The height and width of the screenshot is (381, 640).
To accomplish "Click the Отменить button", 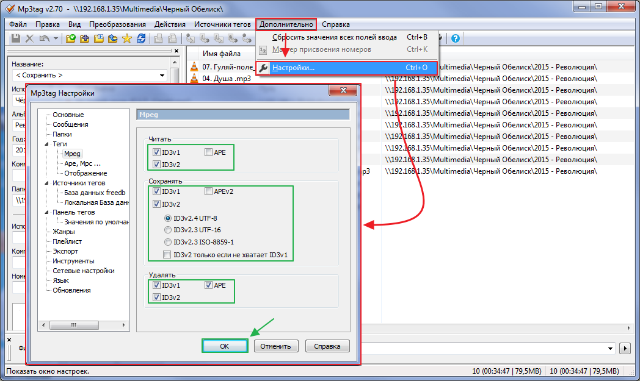I will [x=276, y=346].
